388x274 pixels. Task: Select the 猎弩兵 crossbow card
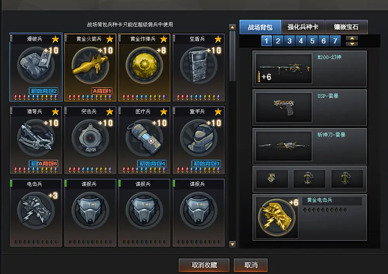tap(36, 140)
